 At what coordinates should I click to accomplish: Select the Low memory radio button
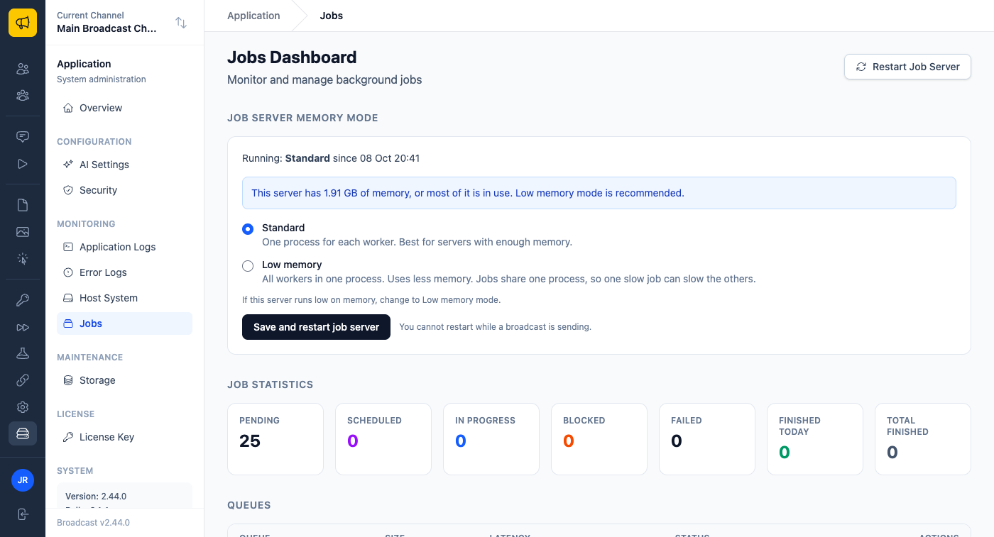click(x=248, y=266)
